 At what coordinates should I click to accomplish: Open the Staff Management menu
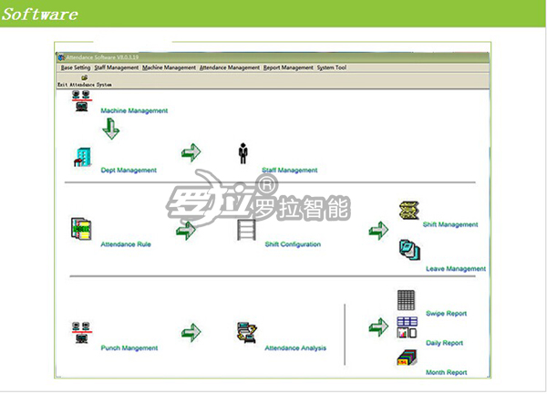[117, 67]
